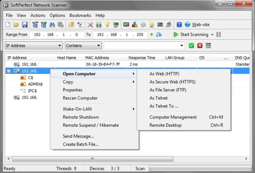Click the binoculars Find icon
This screenshot has width=255, height=173.
click(x=52, y=24)
